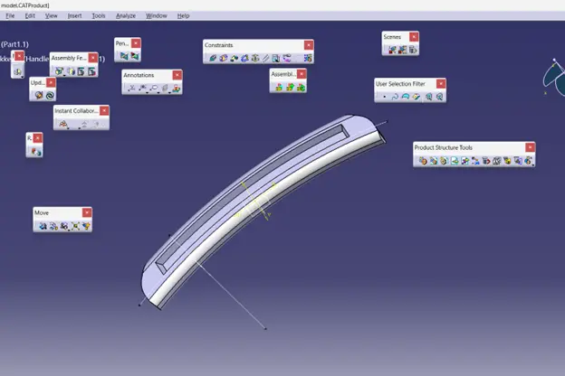Viewport: 565px width, 376px height.
Task: Click the first icon in Scenes toolbar
Action: tap(391, 50)
